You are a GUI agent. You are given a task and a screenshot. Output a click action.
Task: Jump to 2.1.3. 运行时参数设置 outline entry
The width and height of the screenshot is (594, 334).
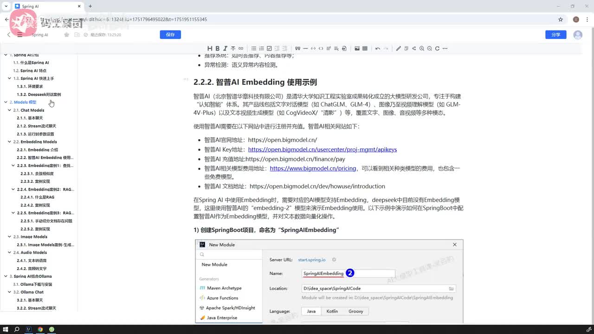tap(35, 134)
